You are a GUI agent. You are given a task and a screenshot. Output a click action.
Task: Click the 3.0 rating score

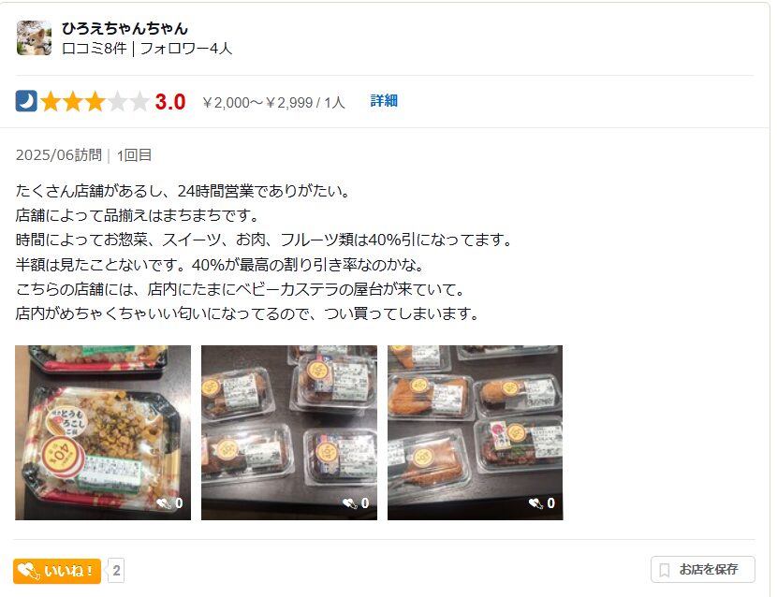click(170, 102)
